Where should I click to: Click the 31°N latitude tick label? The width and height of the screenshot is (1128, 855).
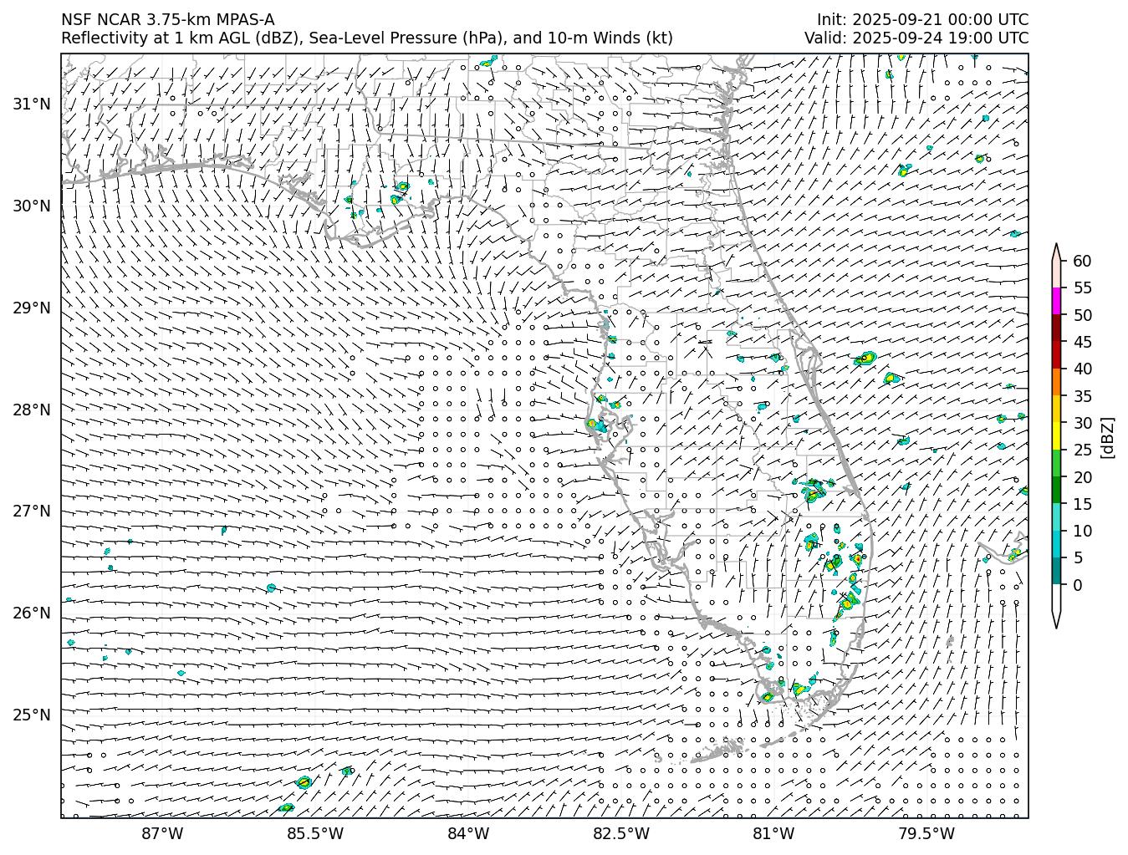point(32,104)
